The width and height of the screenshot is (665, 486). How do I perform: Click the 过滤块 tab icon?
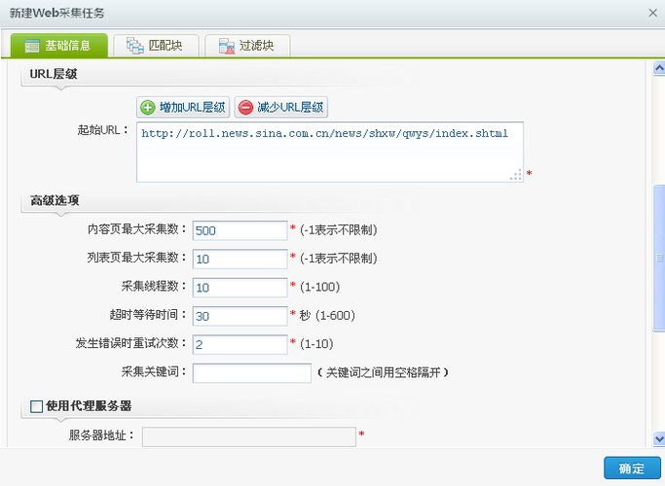point(226,46)
